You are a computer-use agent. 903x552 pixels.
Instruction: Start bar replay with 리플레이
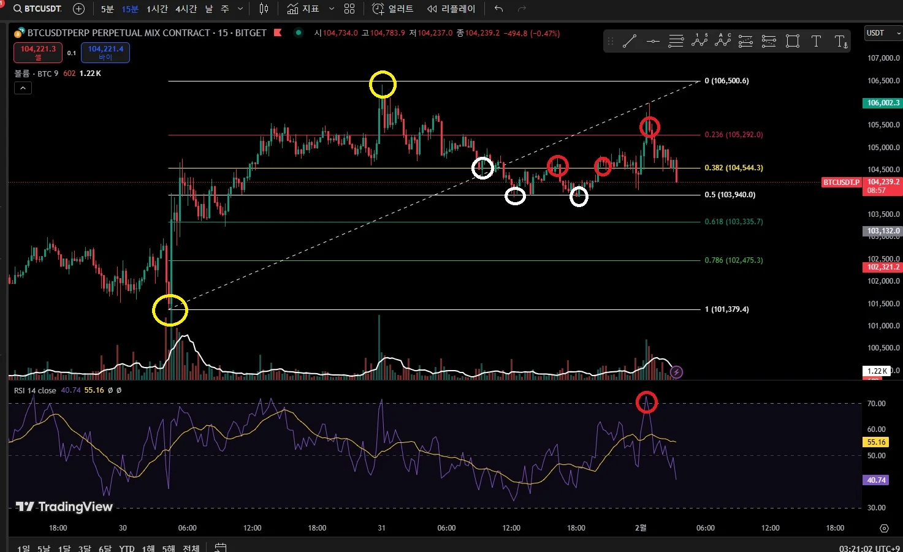click(451, 9)
